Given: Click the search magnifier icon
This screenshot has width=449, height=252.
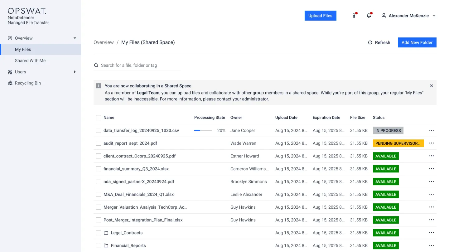Looking at the screenshot, I should (96, 65).
